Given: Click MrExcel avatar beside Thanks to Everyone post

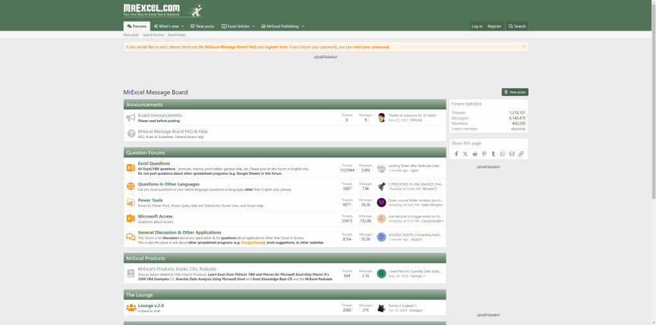Looking at the screenshot, I should pos(381,117).
